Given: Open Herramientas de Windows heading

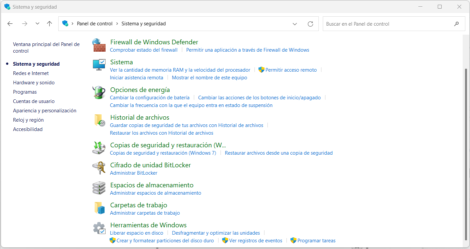Looking at the screenshot, I should pyautogui.click(x=148, y=225).
